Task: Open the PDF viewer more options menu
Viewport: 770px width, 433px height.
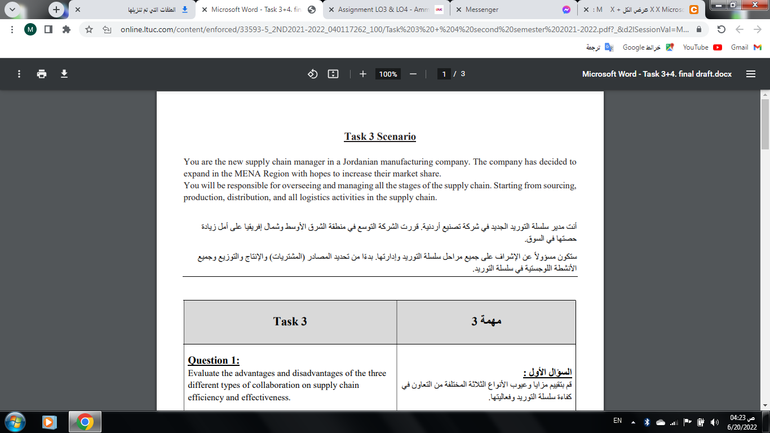Action: [19, 74]
